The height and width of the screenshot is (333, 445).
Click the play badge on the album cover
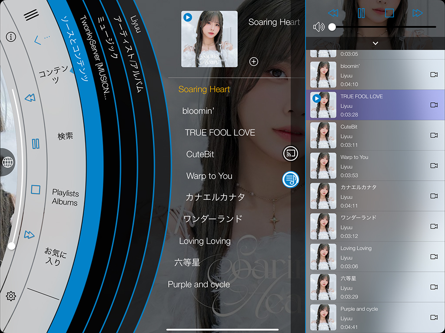point(188,17)
